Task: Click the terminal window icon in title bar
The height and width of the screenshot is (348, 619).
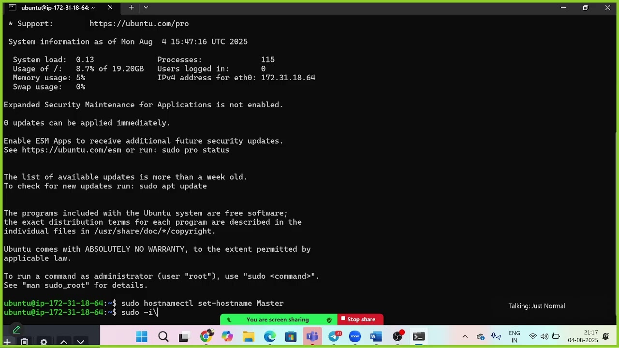Action: click(x=12, y=7)
